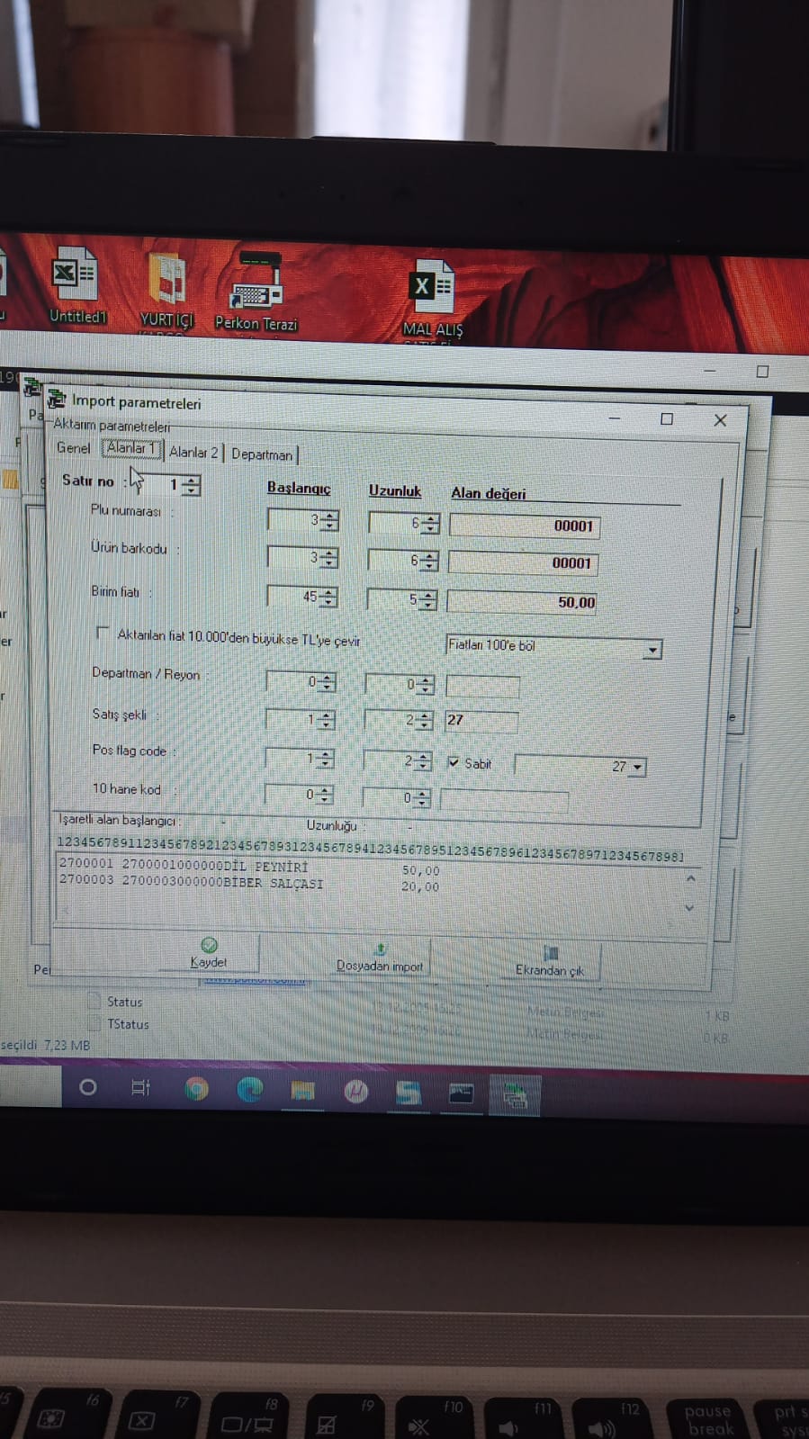Click the Uzunluk column header
Viewport: 809px width, 1439px height.
pos(395,490)
